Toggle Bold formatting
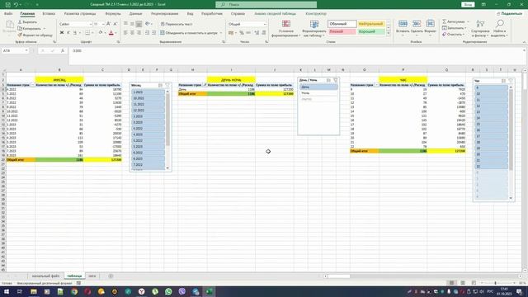 pyautogui.click(x=62, y=33)
